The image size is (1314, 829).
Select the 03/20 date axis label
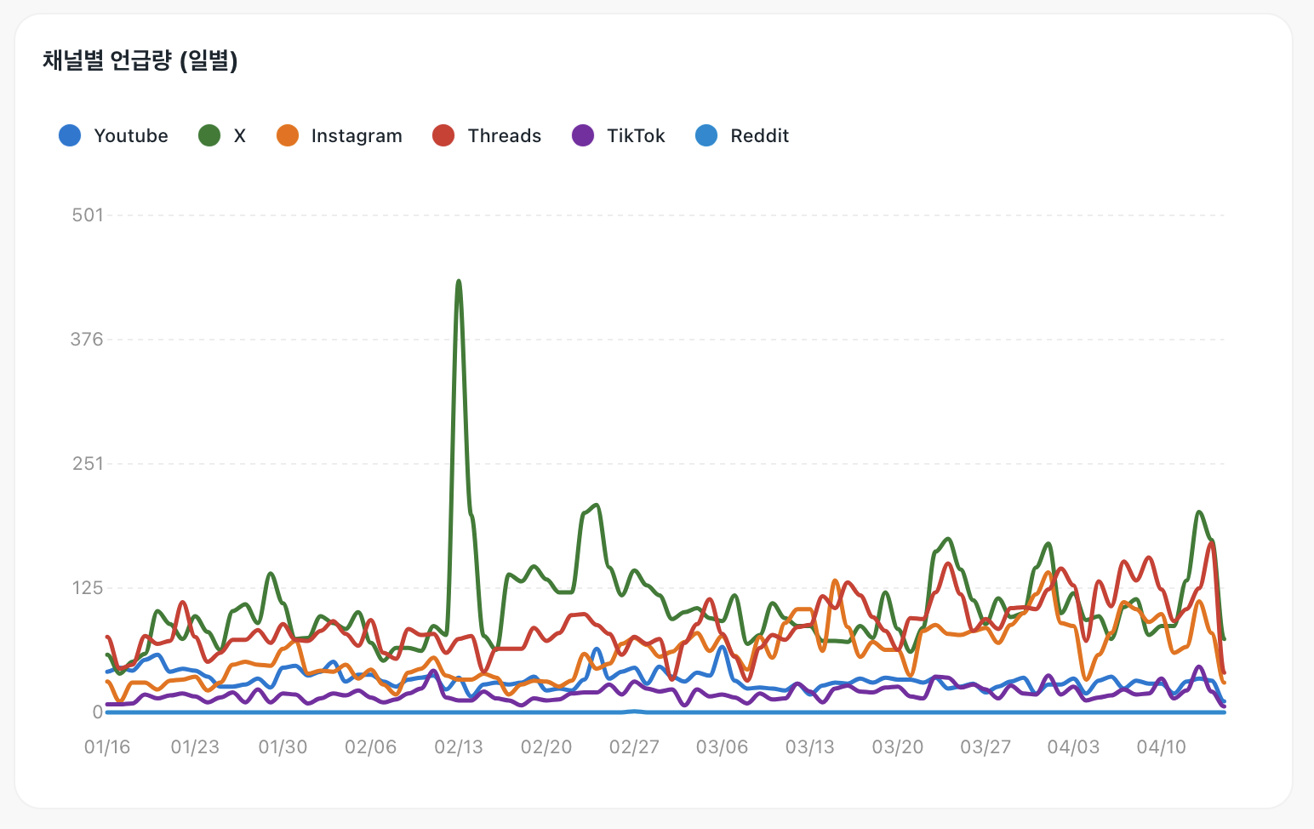[x=898, y=747]
